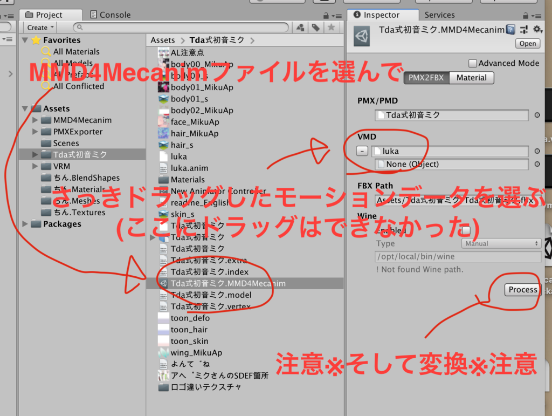Toggle the Inspector panel lock icon
The height and width of the screenshot is (416, 552).
click(525, 16)
